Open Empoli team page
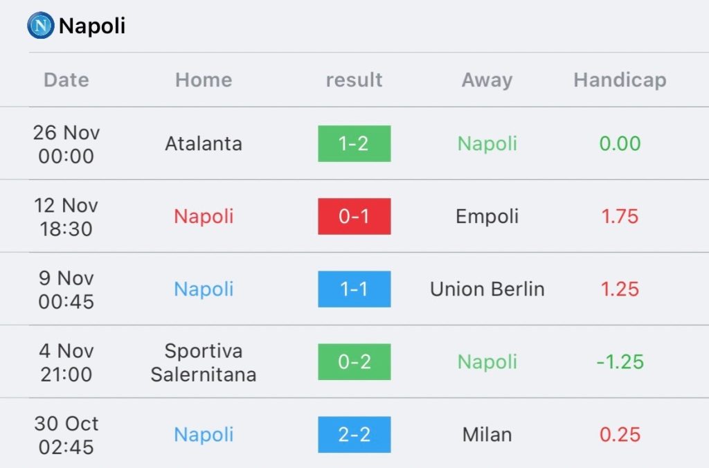 pyautogui.click(x=487, y=217)
